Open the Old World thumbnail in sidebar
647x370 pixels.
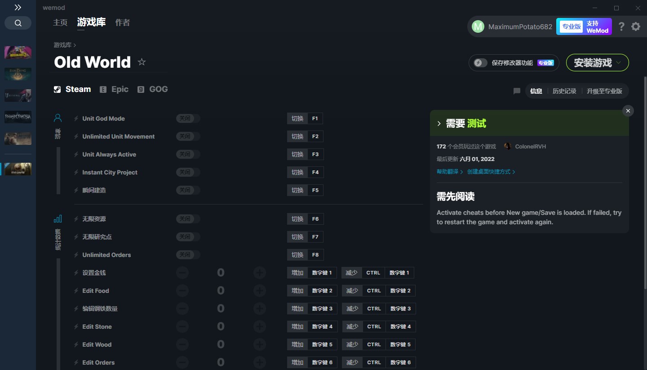(x=18, y=169)
